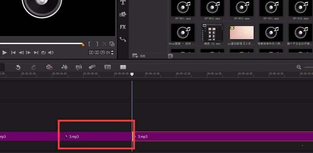Open the FX filter library
This screenshot has height=153, width=313.
pyautogui.click(x=123, y=27)
